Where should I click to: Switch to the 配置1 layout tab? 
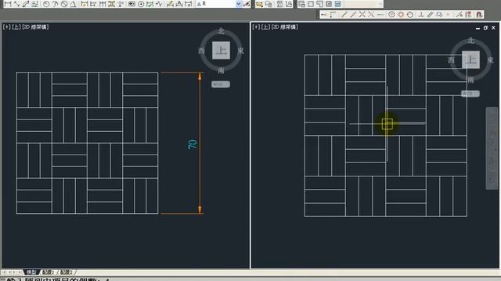click(x=49, y=272)
